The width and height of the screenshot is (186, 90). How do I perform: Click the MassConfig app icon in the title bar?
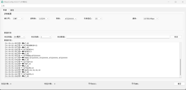pyautogui.click(x=2, y=2)
